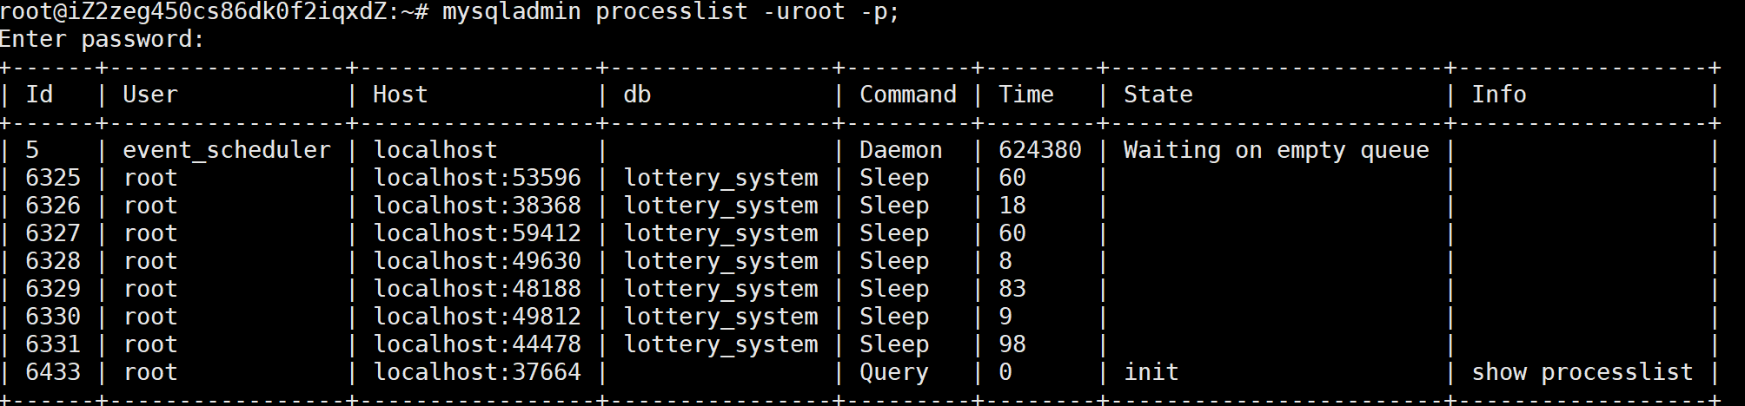Click the mysqladmin processlist command text
This screenshot has width=1745, height=406.
click(670, 12)
